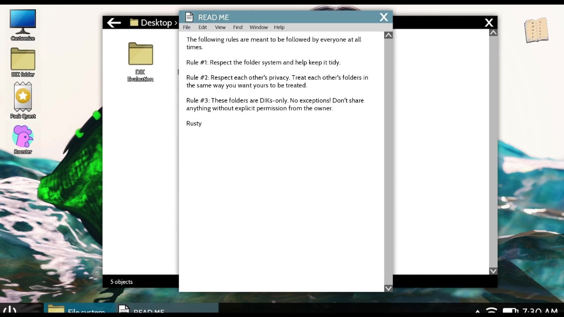
Task: Open the Help menu
Action: point(279,27)
